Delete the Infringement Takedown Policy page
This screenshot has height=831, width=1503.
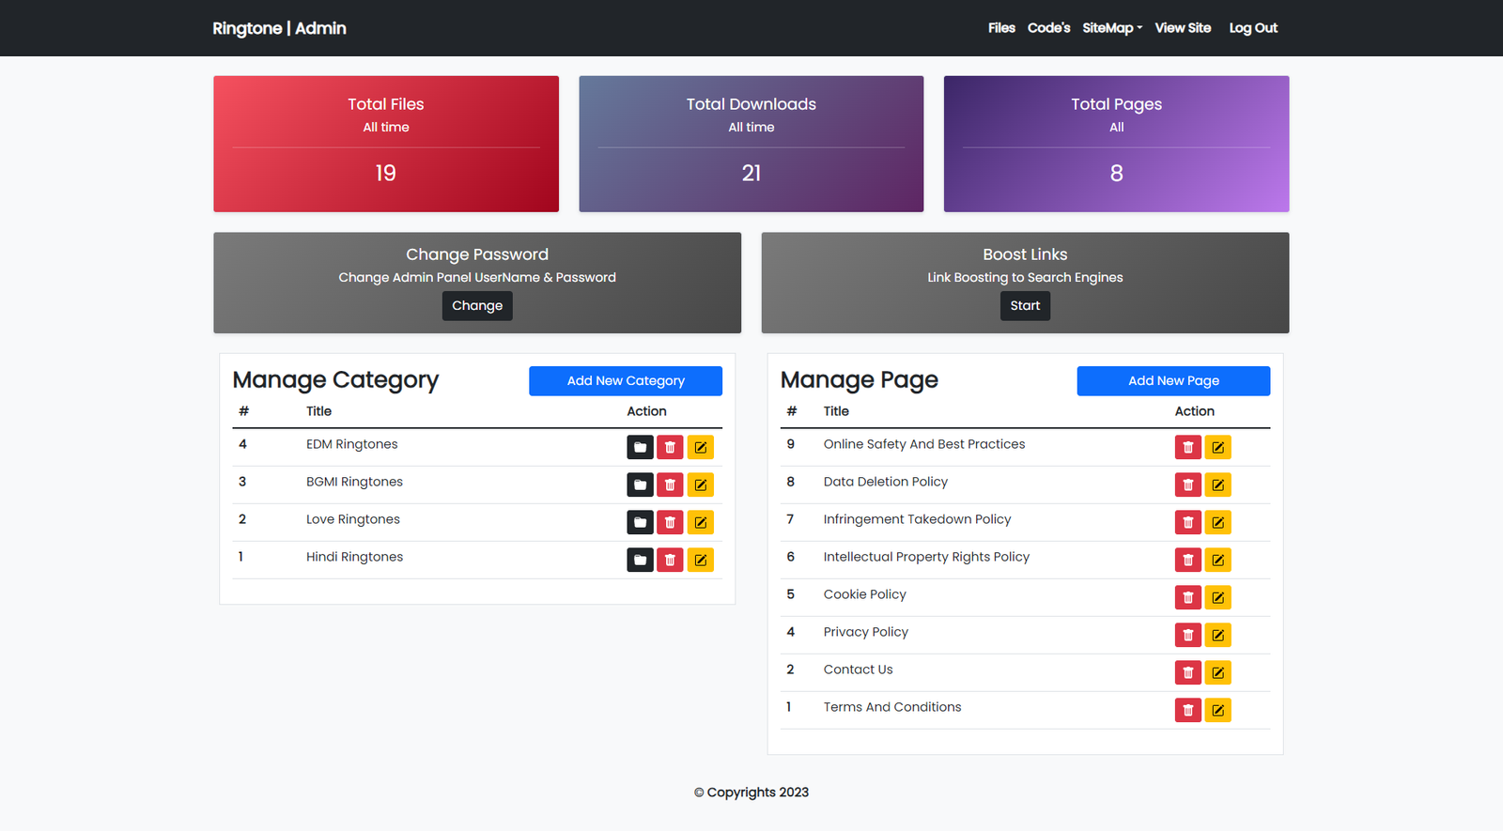[1187, 522]
